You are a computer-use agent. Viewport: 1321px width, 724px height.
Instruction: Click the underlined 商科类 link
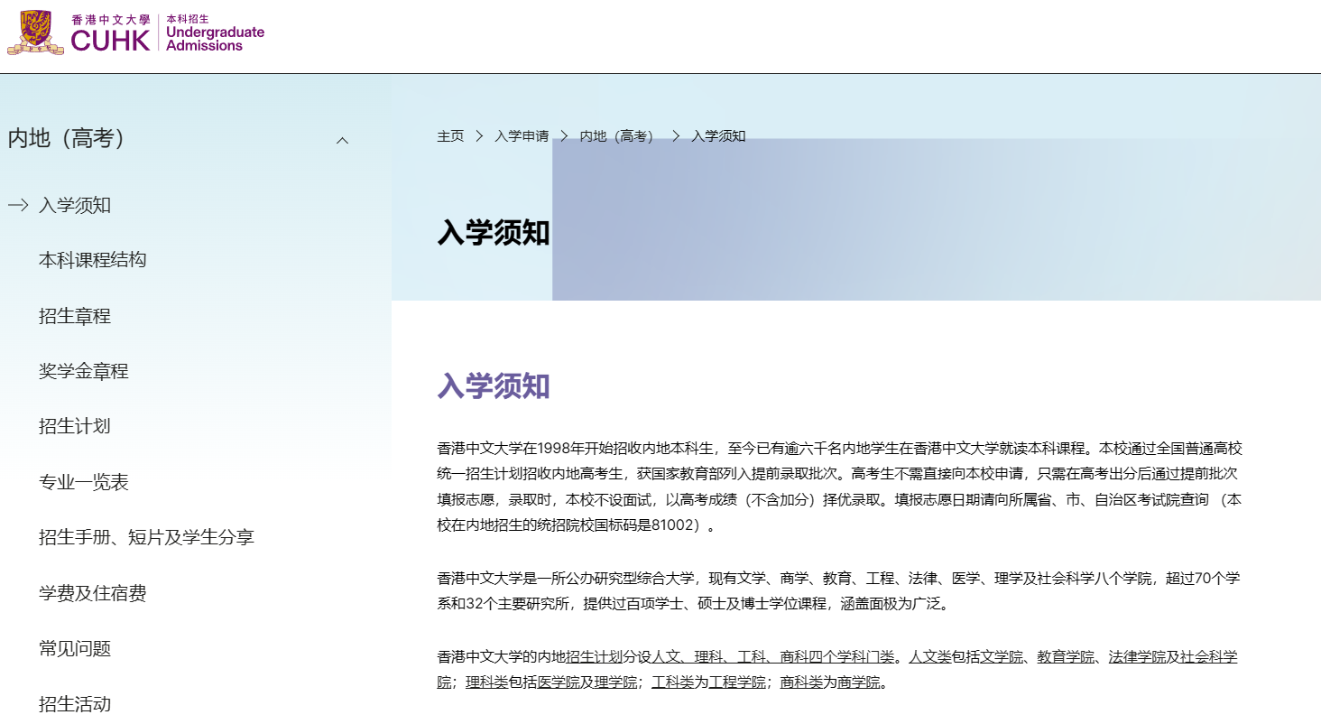click(x=800, y=682)
